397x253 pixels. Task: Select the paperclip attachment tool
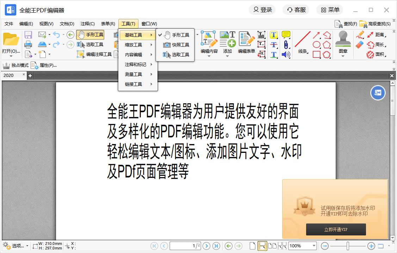pyautogui.click(x=286, y=45)
